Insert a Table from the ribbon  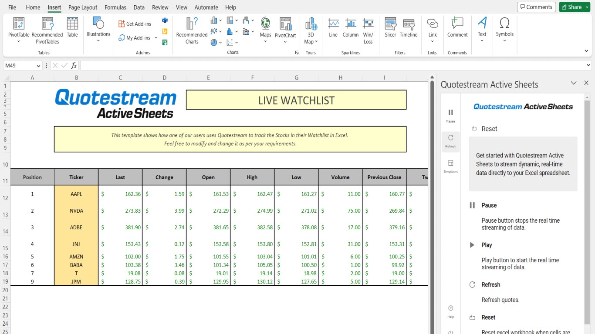point(72,28)
